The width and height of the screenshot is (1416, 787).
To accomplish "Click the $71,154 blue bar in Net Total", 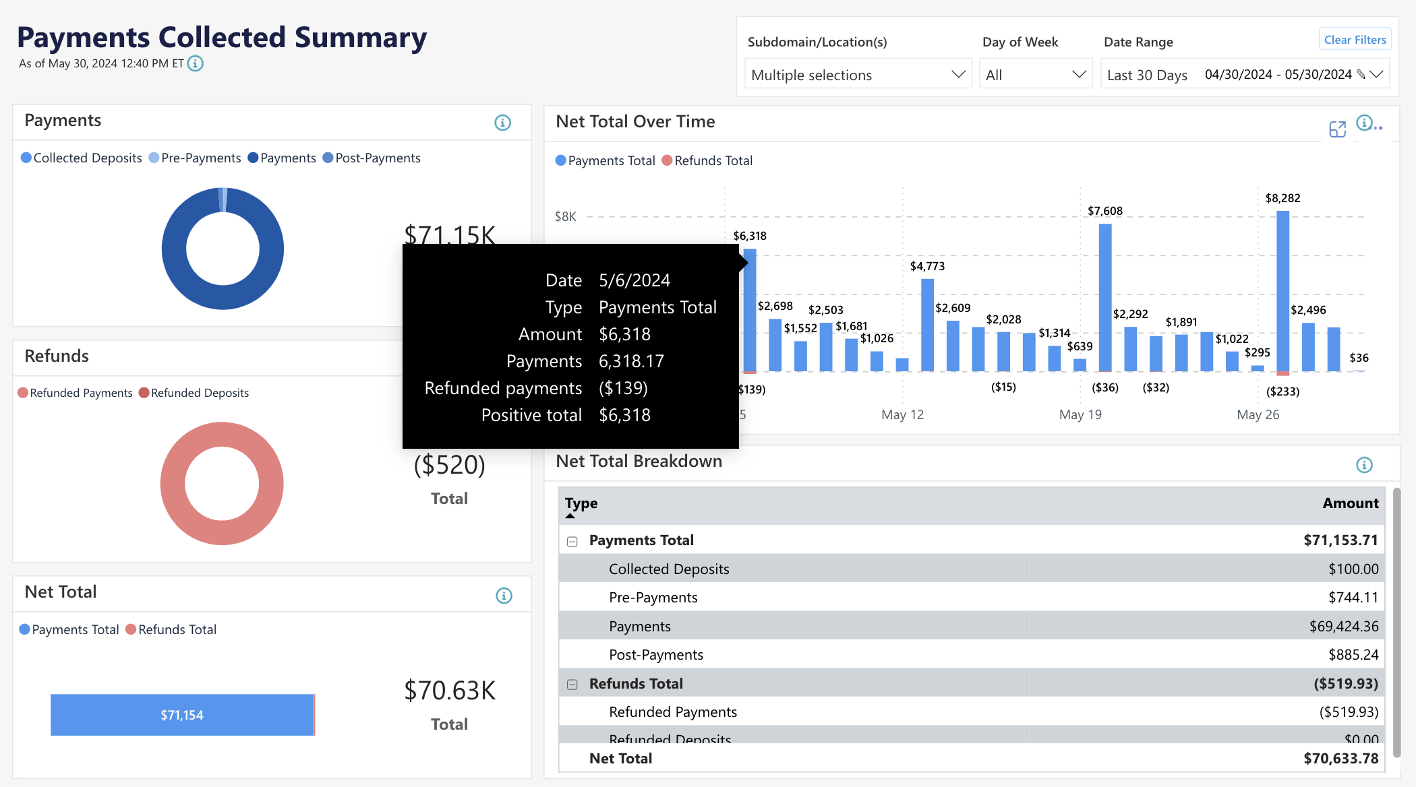I will [x=182, y=715].
